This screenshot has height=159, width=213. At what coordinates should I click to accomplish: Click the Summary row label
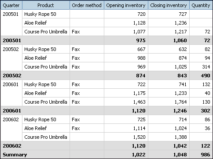coord(15,155)
